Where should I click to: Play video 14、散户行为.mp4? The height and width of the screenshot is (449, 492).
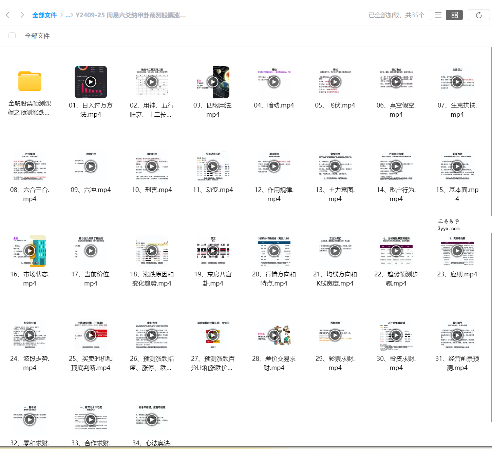[x=396, y=166]
